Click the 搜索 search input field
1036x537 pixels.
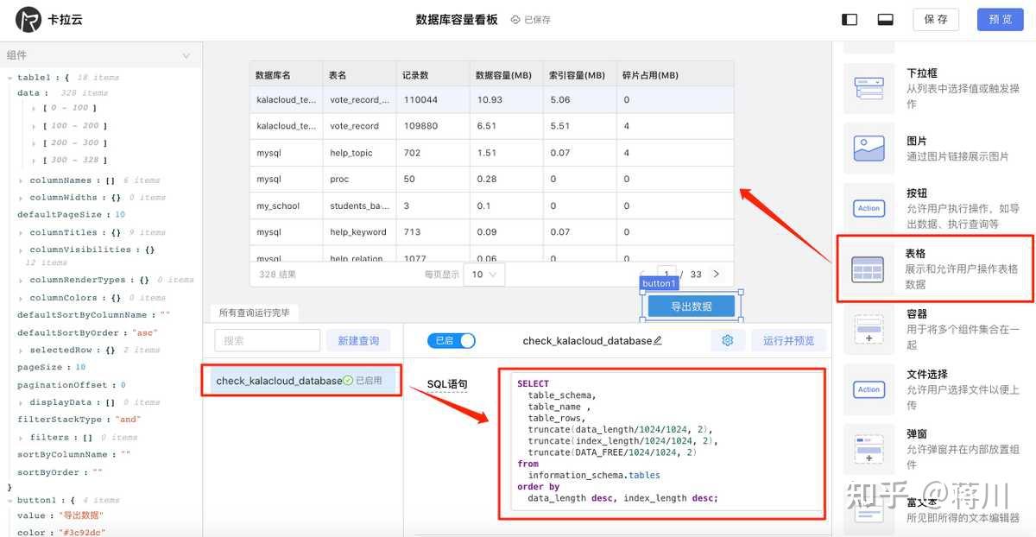(267, 340)
